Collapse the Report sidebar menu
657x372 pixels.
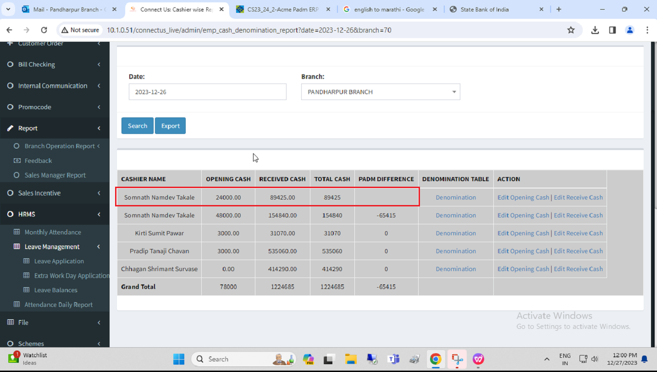pos(55,128)
